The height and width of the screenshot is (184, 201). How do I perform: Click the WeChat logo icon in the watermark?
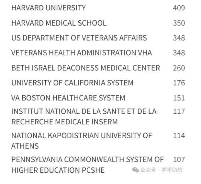tap(136, 170)
